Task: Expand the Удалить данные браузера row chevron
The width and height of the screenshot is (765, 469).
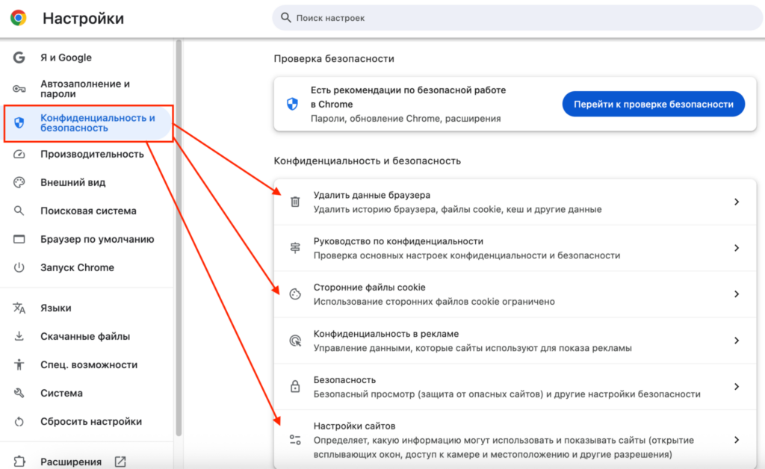Action: [x=736, y=201]
